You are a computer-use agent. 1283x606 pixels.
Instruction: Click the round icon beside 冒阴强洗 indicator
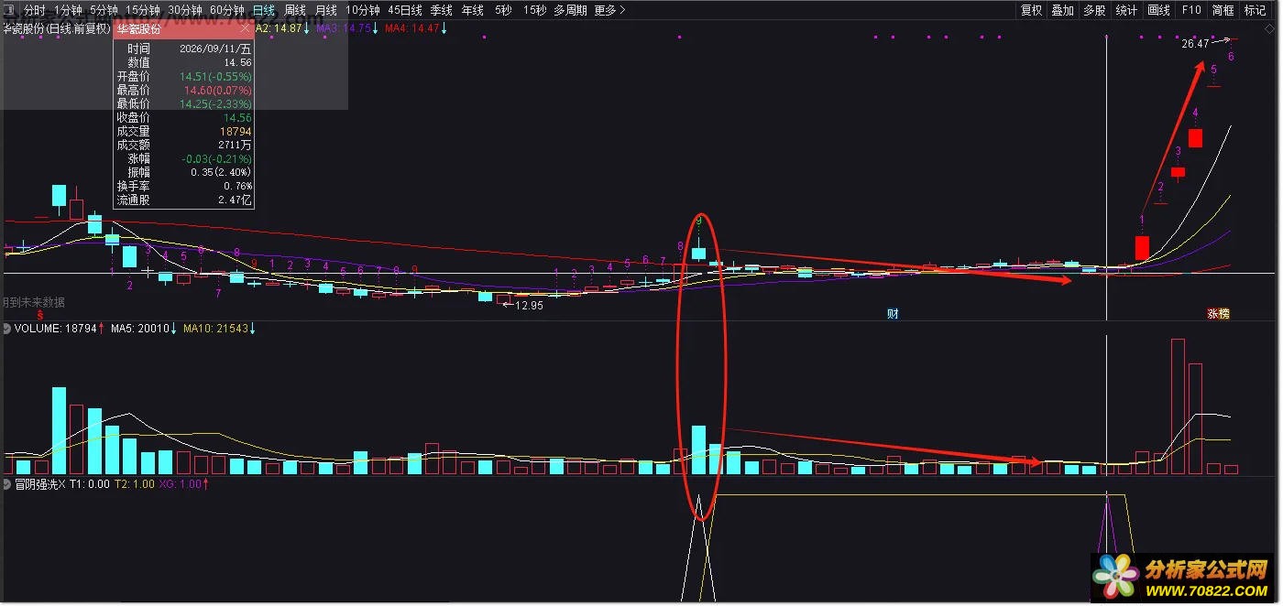pyautogui.click(x=7, y=484)
